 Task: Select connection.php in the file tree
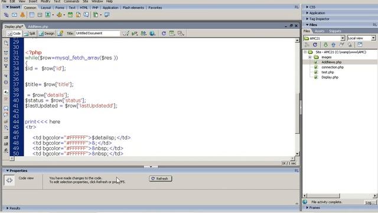click(x=333, y=67)
